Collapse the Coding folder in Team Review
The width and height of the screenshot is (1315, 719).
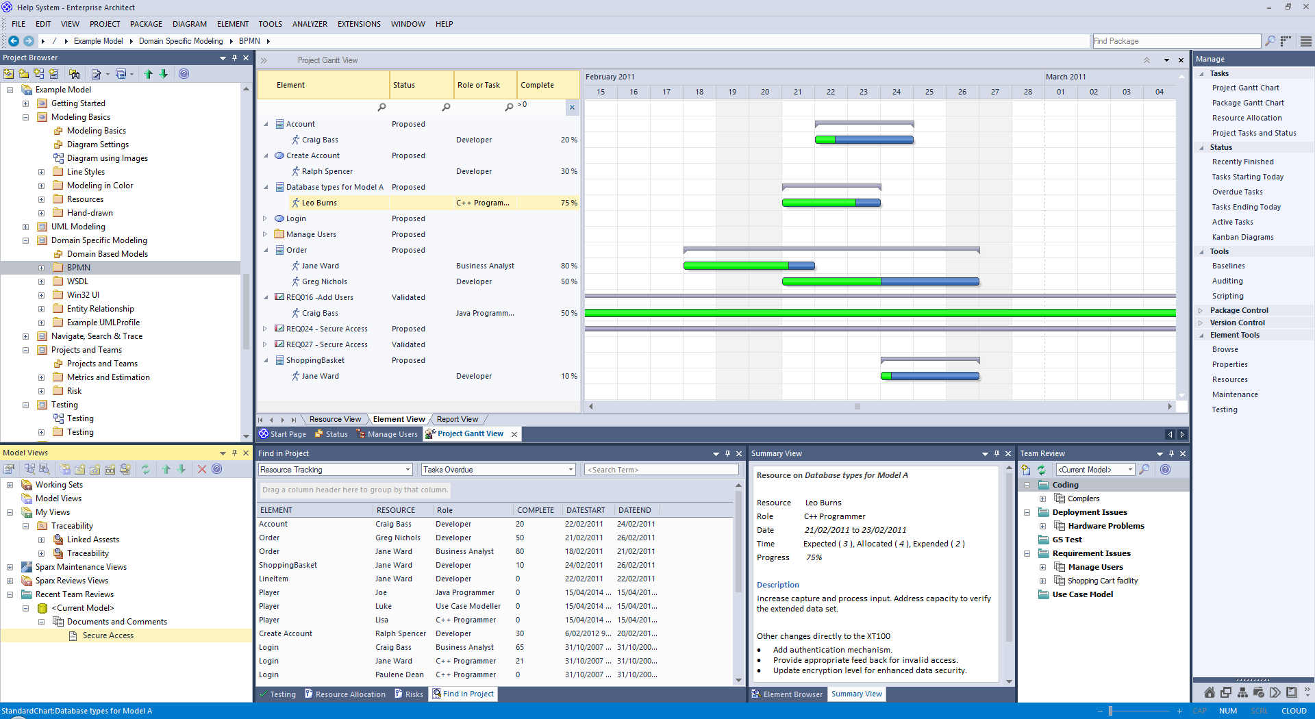[x=1027, y=485]
